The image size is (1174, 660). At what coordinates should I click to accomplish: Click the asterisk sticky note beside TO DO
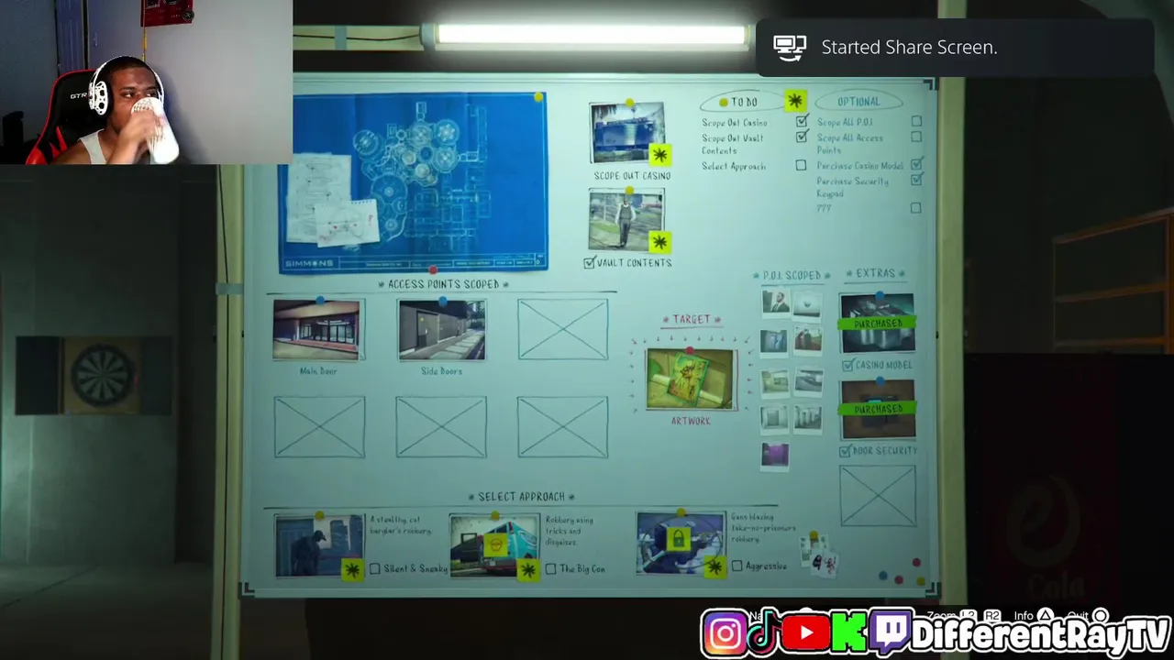coord(794,101)
